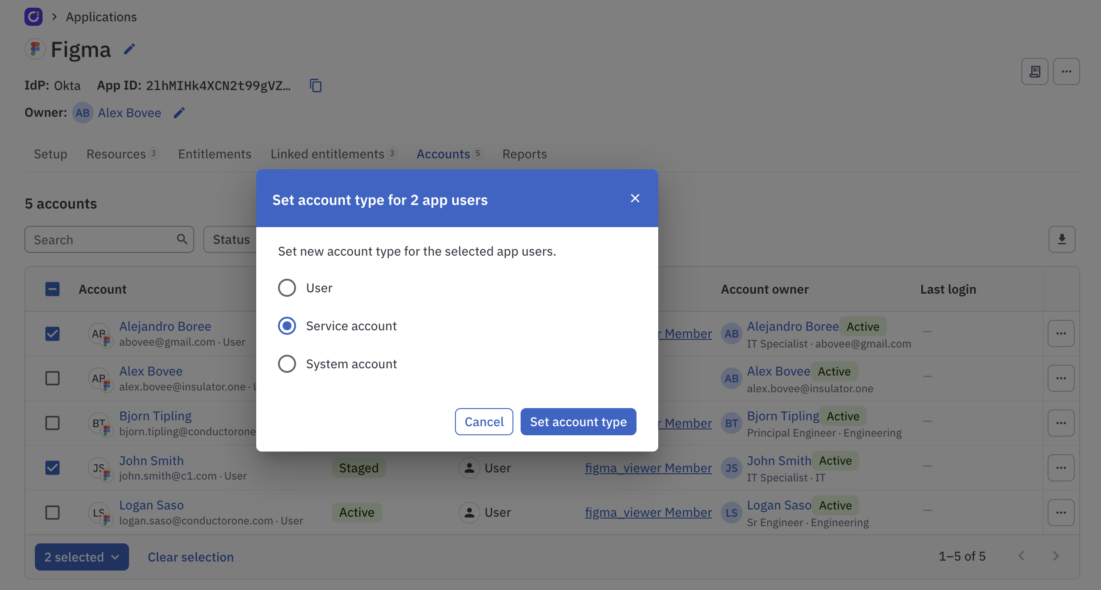Open the Reports tab
Image resolution: width=1101 pixels, height=590 pixels.
524,154
